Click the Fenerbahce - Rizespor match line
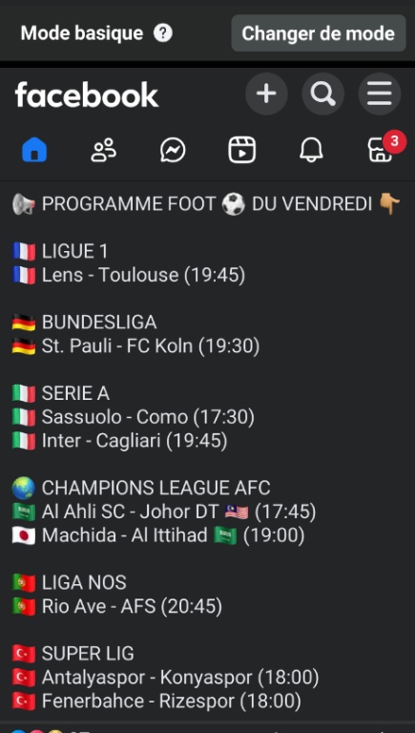Screen dimensions: 415x733 point(156,702)
